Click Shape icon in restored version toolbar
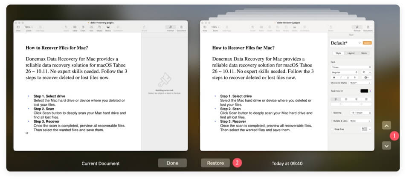Viewport: 406px width, 179px height. point(286,27)
